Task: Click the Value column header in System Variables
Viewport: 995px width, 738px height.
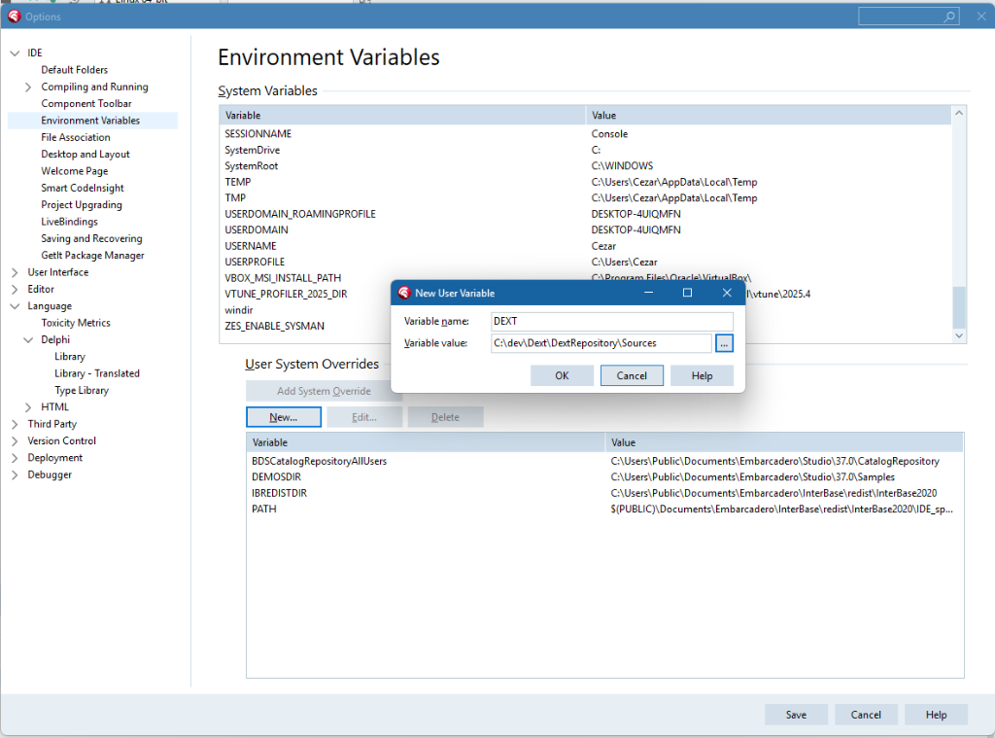Action: pyautogui.click(x=769, y=116)
